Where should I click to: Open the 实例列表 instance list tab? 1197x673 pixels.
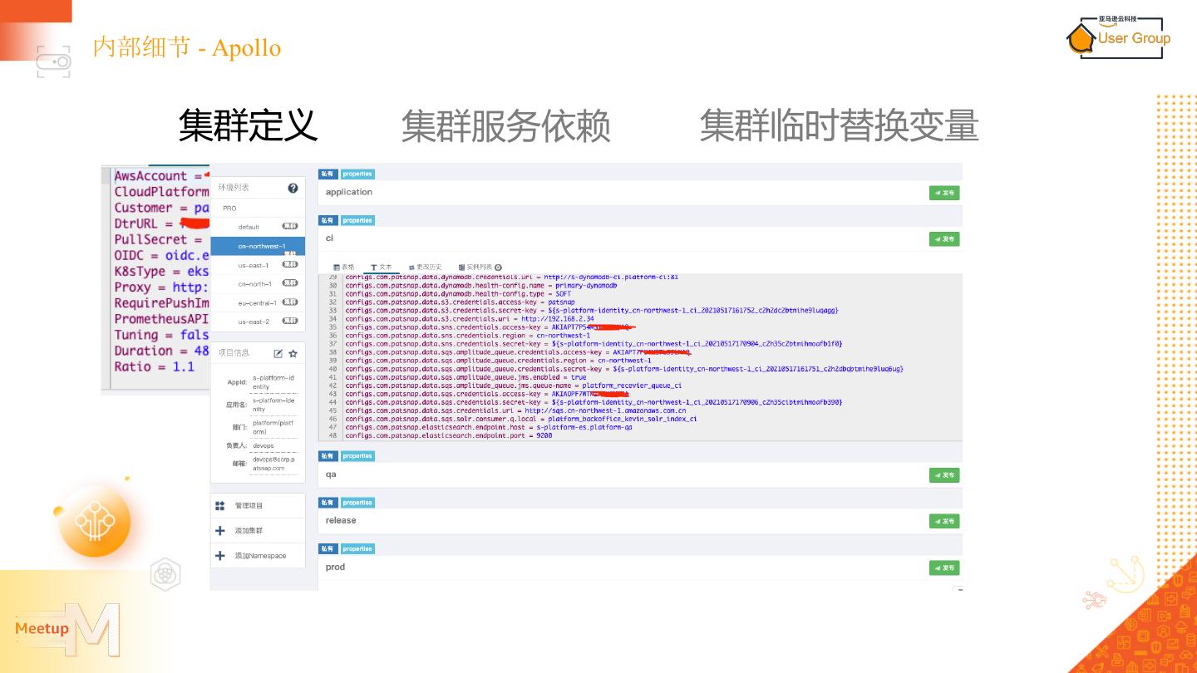point(480,267)
